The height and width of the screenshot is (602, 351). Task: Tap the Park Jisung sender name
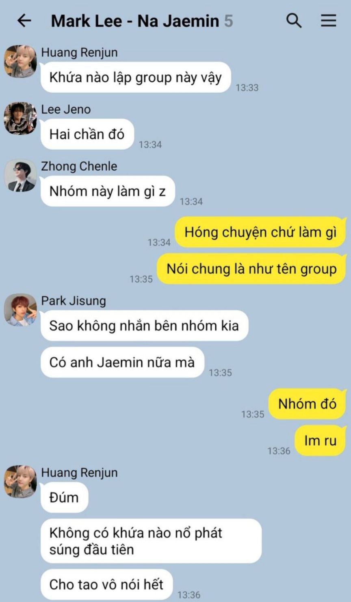pos(74,301)
